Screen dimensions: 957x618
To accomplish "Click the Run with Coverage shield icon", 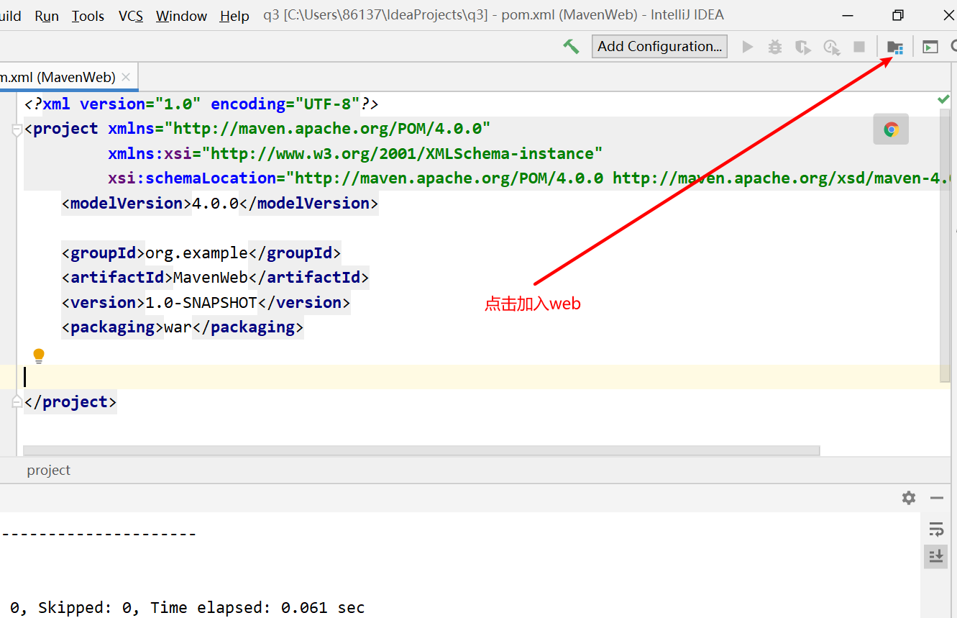I will pyautogui.click(x=803, y=47).
